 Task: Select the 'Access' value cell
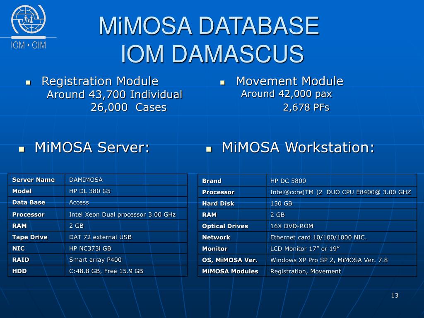[126, 202]
